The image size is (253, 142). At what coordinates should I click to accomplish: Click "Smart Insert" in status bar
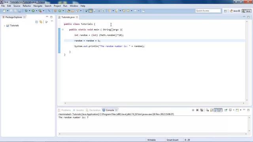click(x=172, y=140)
